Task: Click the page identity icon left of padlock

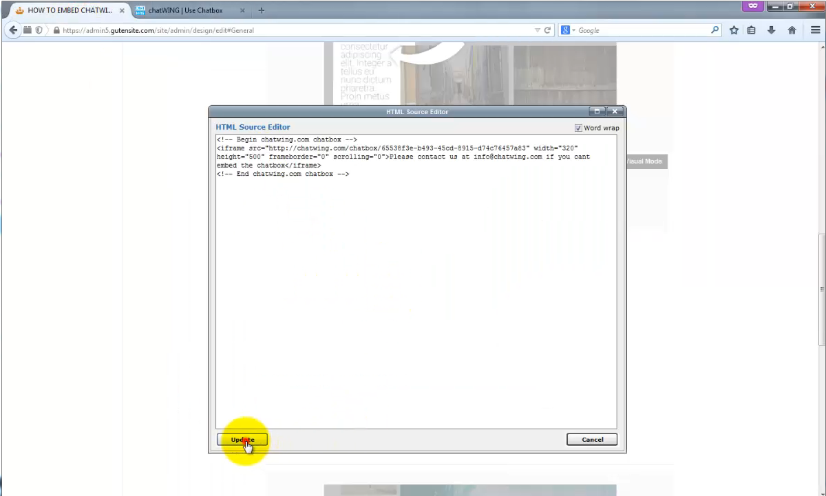Action: click(x=39, y=30)
